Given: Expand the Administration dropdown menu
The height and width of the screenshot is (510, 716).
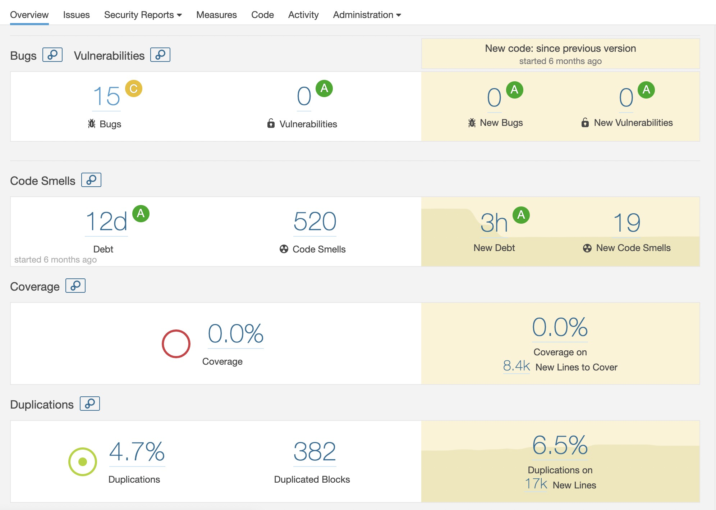Looking at the screenshot, I should (x=367, y=15).
